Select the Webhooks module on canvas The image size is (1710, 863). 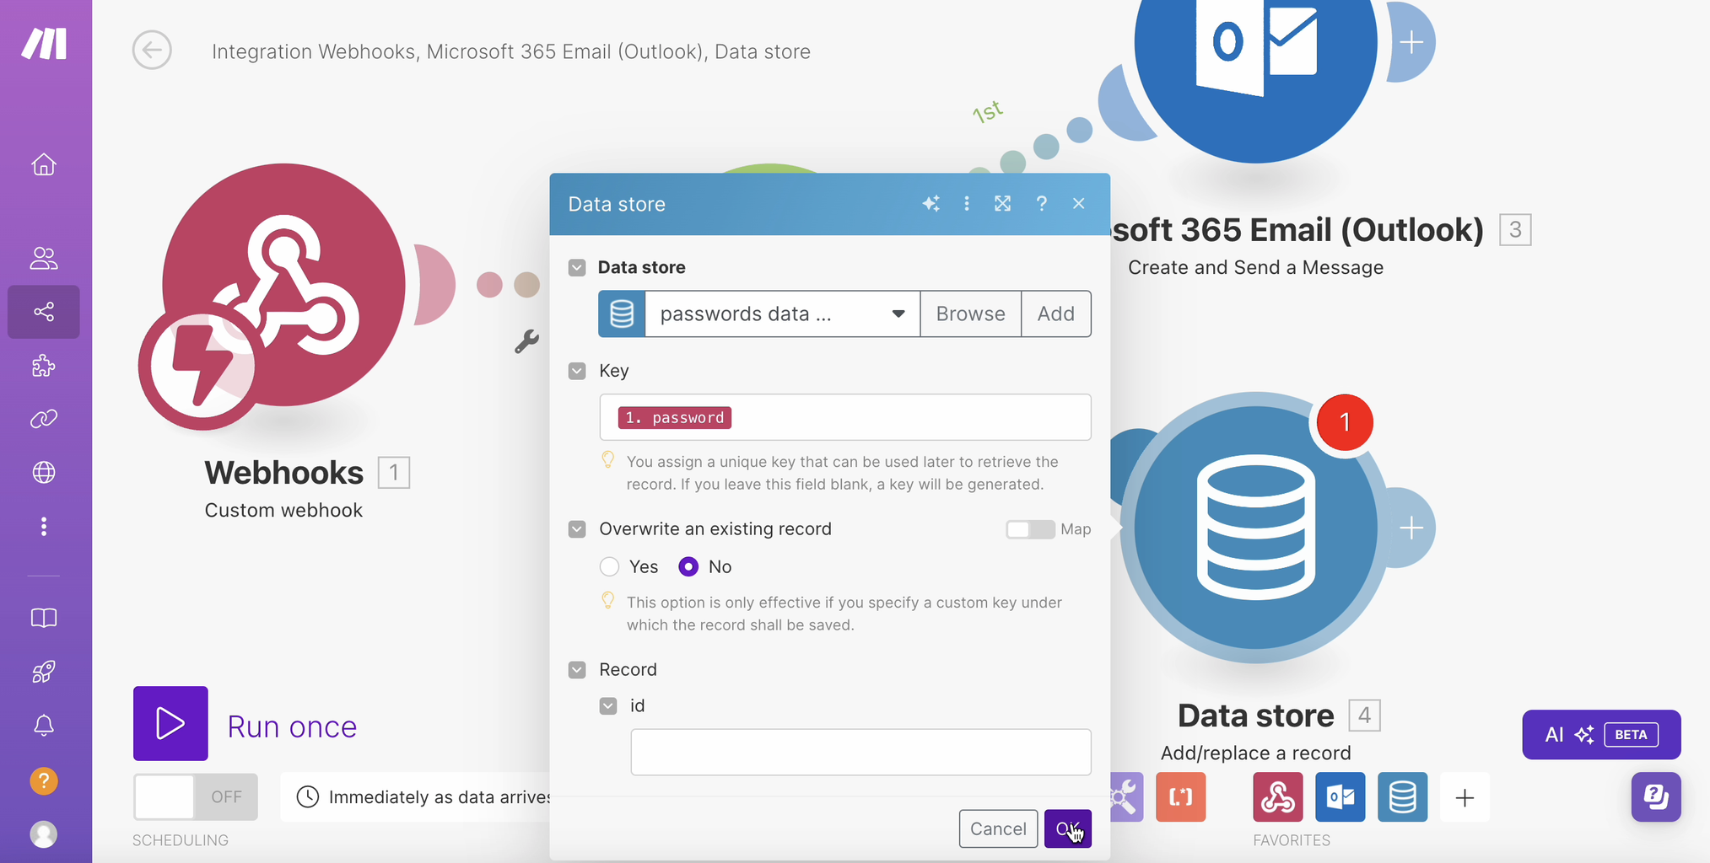pos(283,287)
